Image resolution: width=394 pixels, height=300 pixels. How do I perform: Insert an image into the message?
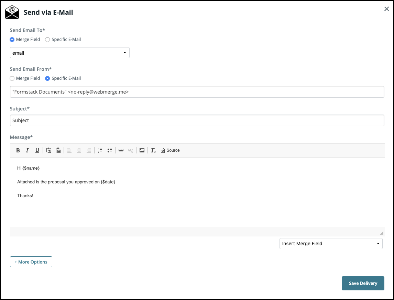[142, 150]
